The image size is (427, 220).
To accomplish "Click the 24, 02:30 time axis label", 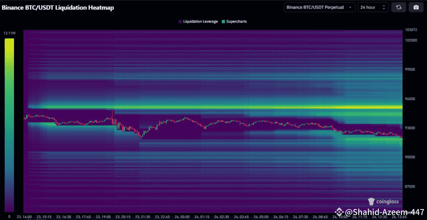I will pyautogui.click(x=222, y=217).
